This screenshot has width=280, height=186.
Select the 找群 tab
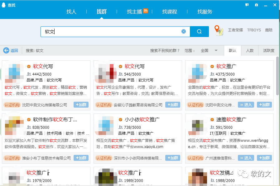pyautogui.click(x=102, y=12)
